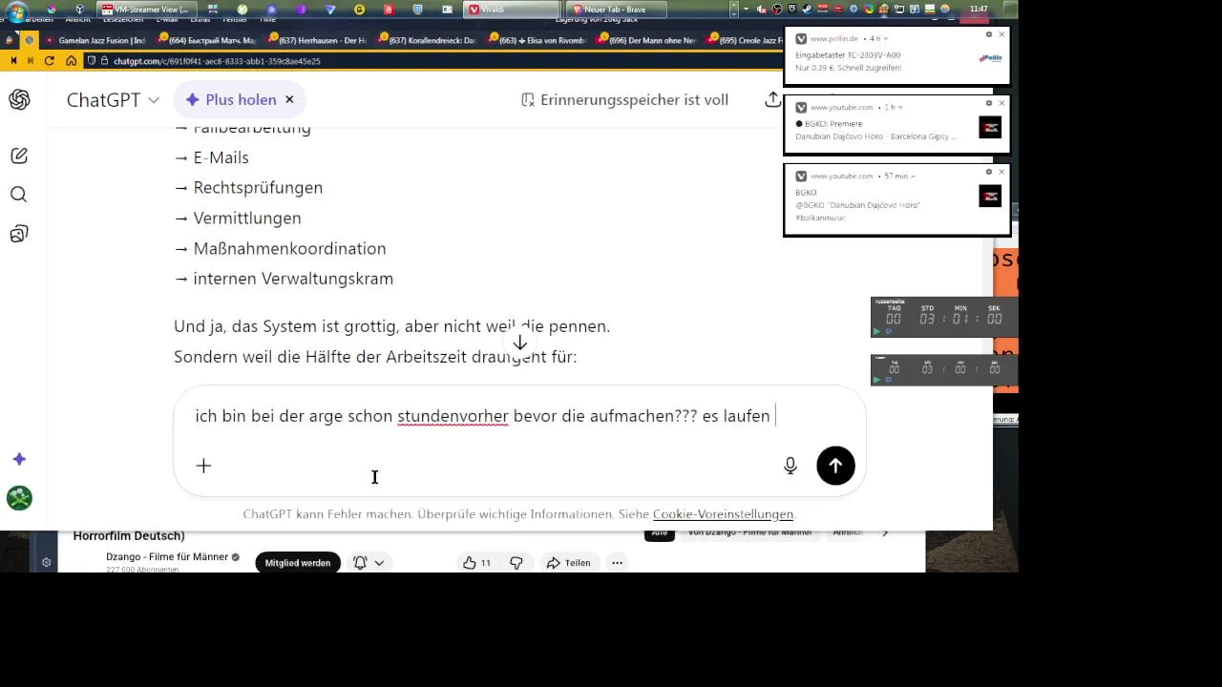
Task: Open the ChatGPT model selector dropdown
Action: coord(113,99)
